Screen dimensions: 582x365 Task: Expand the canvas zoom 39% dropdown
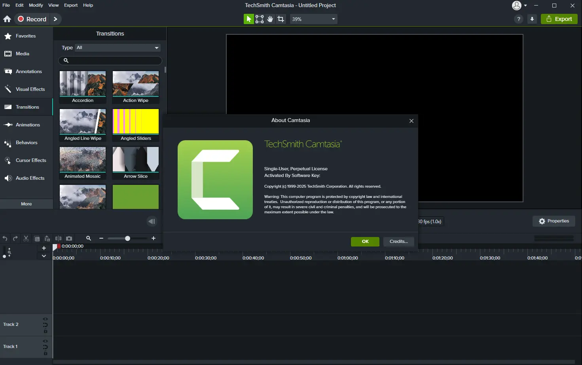[x=314, y=19]
